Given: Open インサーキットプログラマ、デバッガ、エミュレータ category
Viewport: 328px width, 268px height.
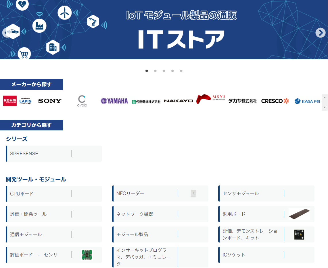Looking at the screenshot, I should [160, 257].
